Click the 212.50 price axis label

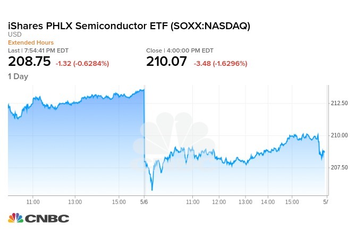click(339, 103)
